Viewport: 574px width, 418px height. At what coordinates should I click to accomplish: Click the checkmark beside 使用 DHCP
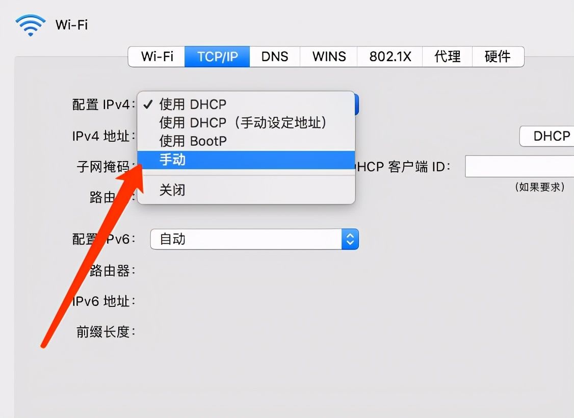148,104
